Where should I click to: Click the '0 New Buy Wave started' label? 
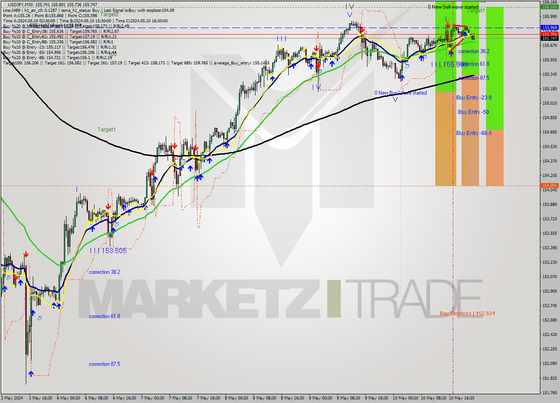pyautogui.click(x=401, y=93)
